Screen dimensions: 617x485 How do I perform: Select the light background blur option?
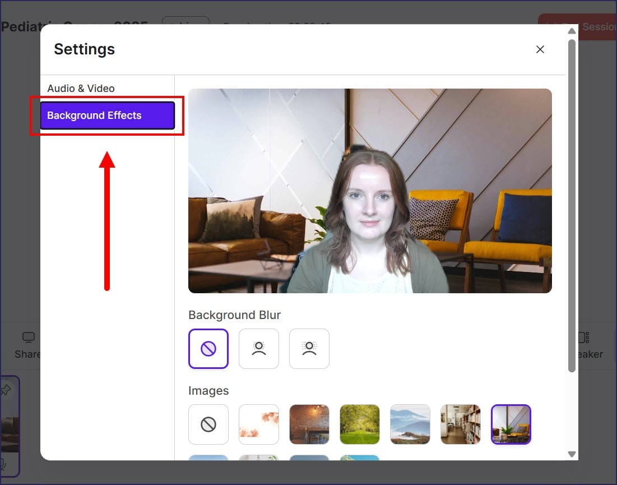point(259,349)
